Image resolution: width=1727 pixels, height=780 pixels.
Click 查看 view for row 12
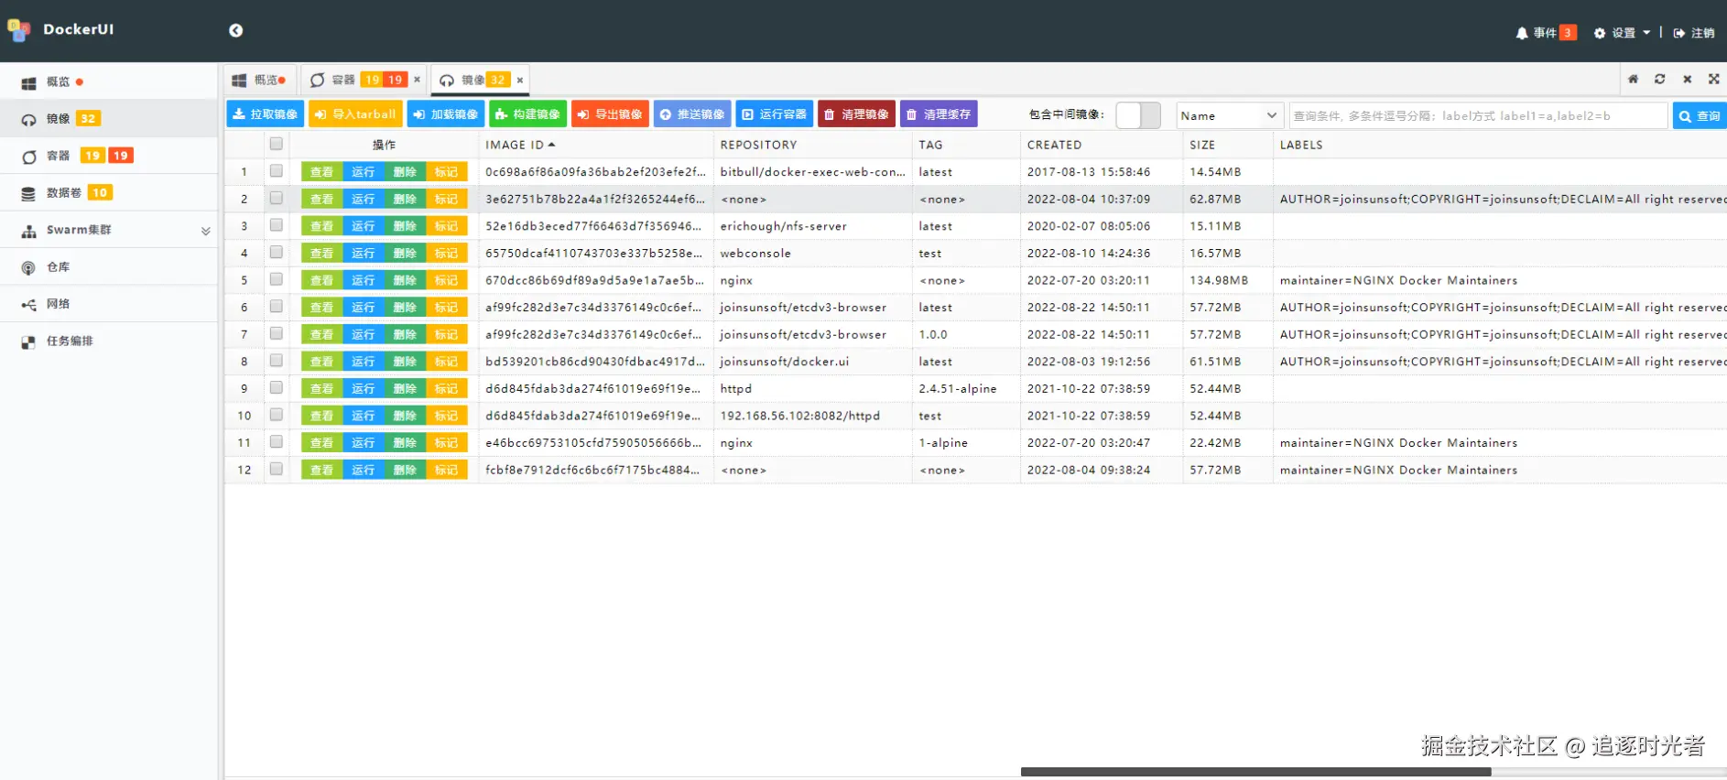(321, 470)
